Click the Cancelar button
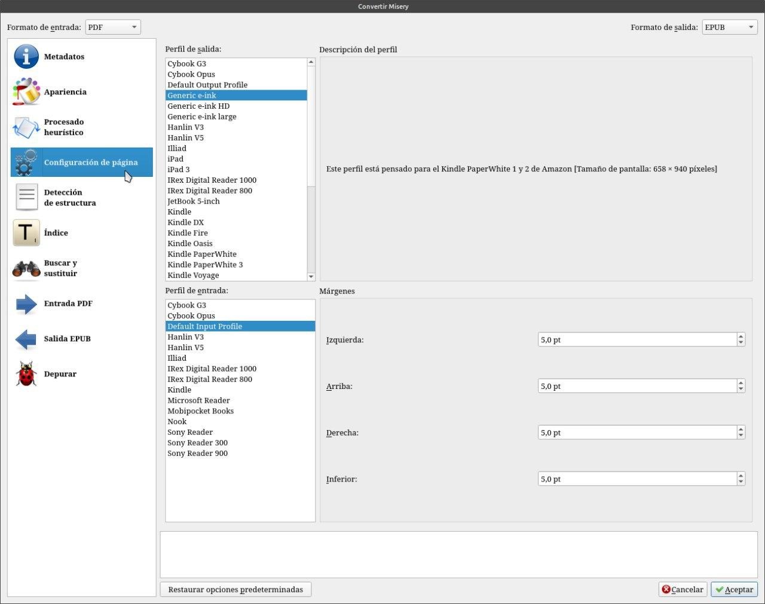Screen dimensions: 765x604 click(x=683, y=590)
